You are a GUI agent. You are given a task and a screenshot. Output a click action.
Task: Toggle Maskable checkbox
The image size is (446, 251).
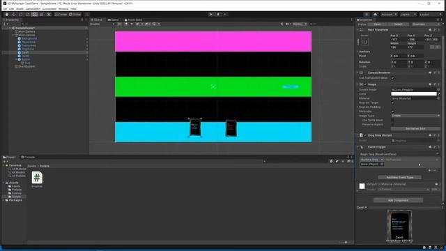point(393,112)
